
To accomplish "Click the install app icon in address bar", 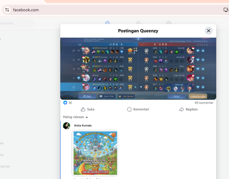I will [x=226, y=10].
